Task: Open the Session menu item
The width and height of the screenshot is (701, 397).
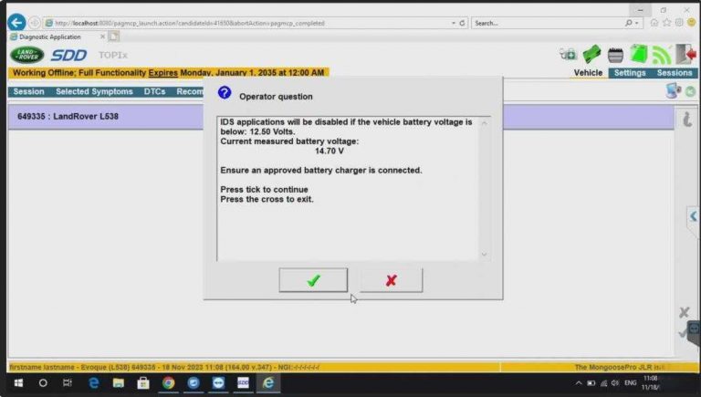Action: [x=28, y=91]
